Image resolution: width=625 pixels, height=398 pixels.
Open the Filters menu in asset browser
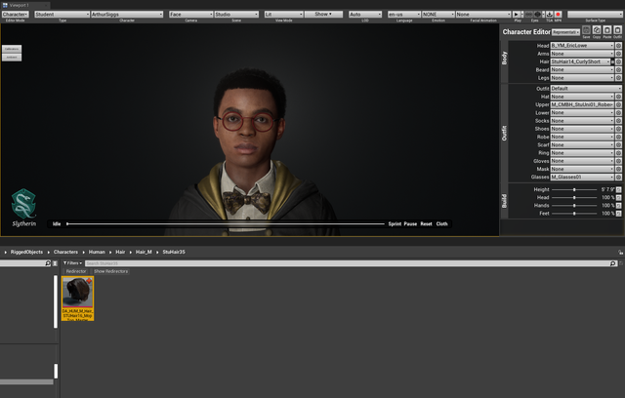coord(72,263)
